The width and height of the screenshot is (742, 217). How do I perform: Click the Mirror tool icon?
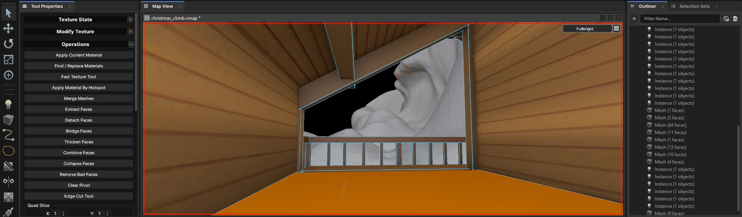9,181
